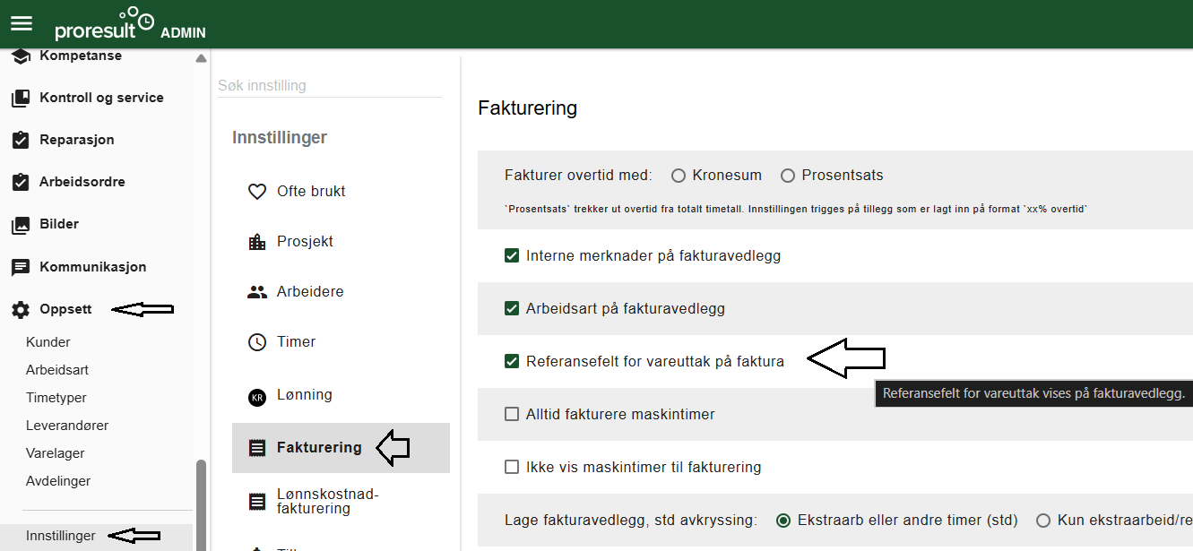Screen dimensions: 1193x551
Task: Click the Proresult Admin logo
Action: [129, 24]
